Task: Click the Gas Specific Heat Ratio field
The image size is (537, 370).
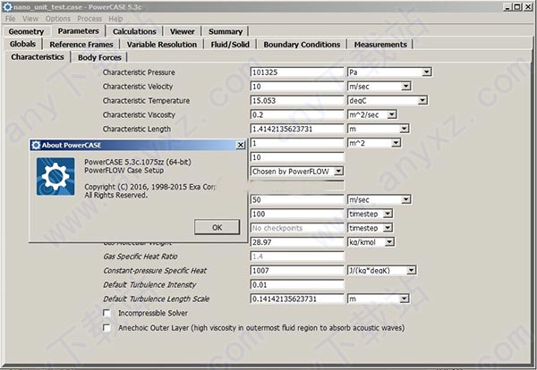Action: pyautogui.click(x=297, y=256)
